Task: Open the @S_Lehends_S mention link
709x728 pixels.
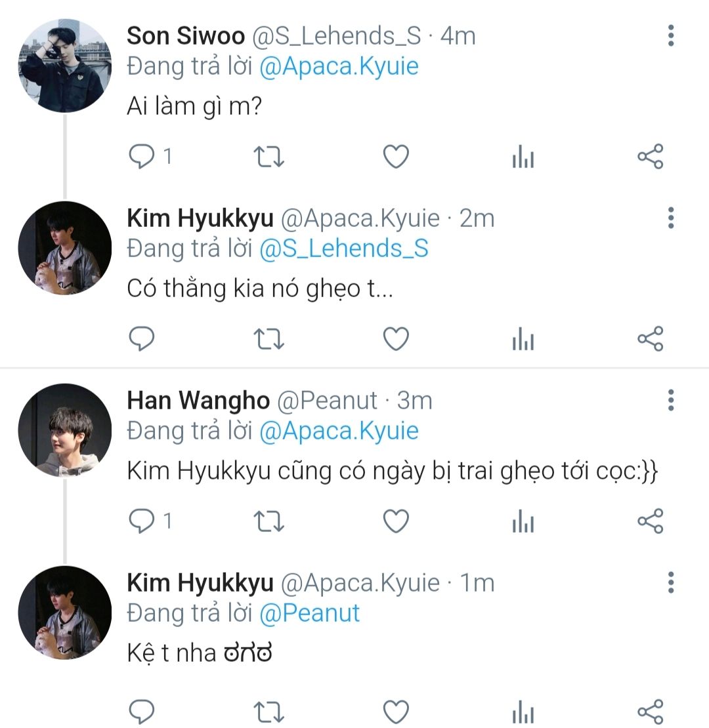Action: tap(343, 249)
